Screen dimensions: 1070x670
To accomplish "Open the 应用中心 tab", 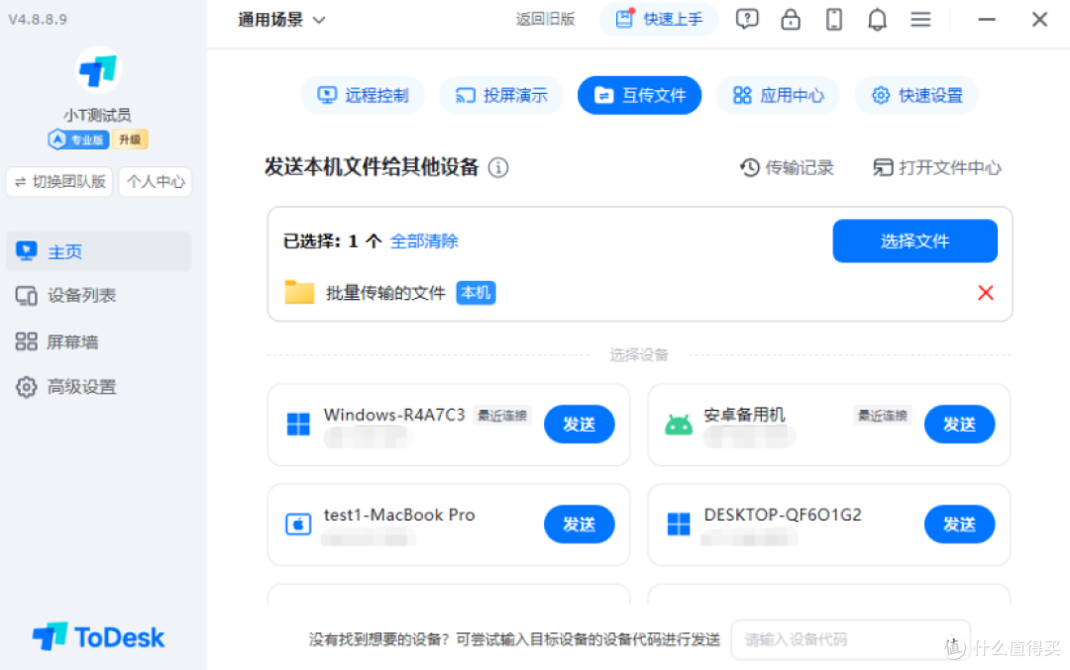I will coord(778,95).
